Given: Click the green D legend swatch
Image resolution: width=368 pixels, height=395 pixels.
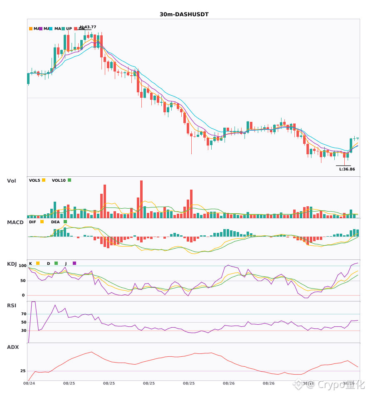Looking at the screenshot, I should (56, 263).
